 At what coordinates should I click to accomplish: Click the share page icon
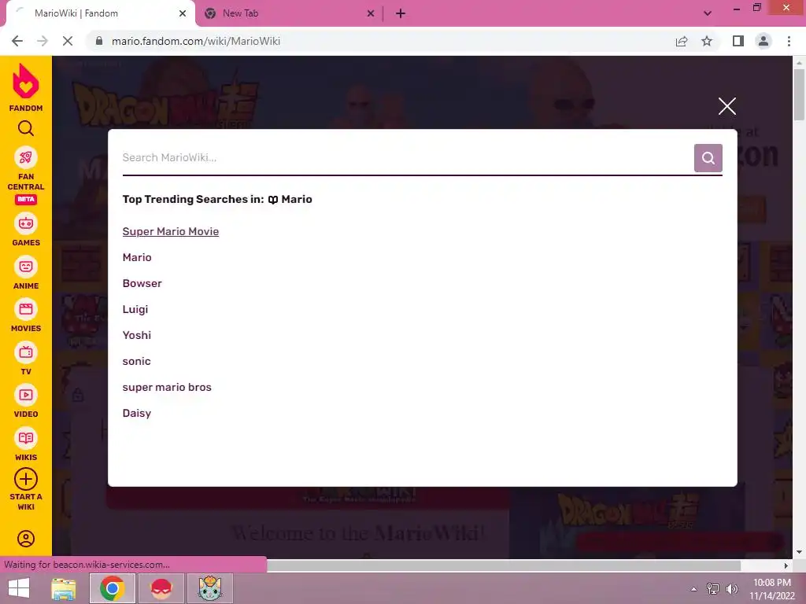coord(682,41)
